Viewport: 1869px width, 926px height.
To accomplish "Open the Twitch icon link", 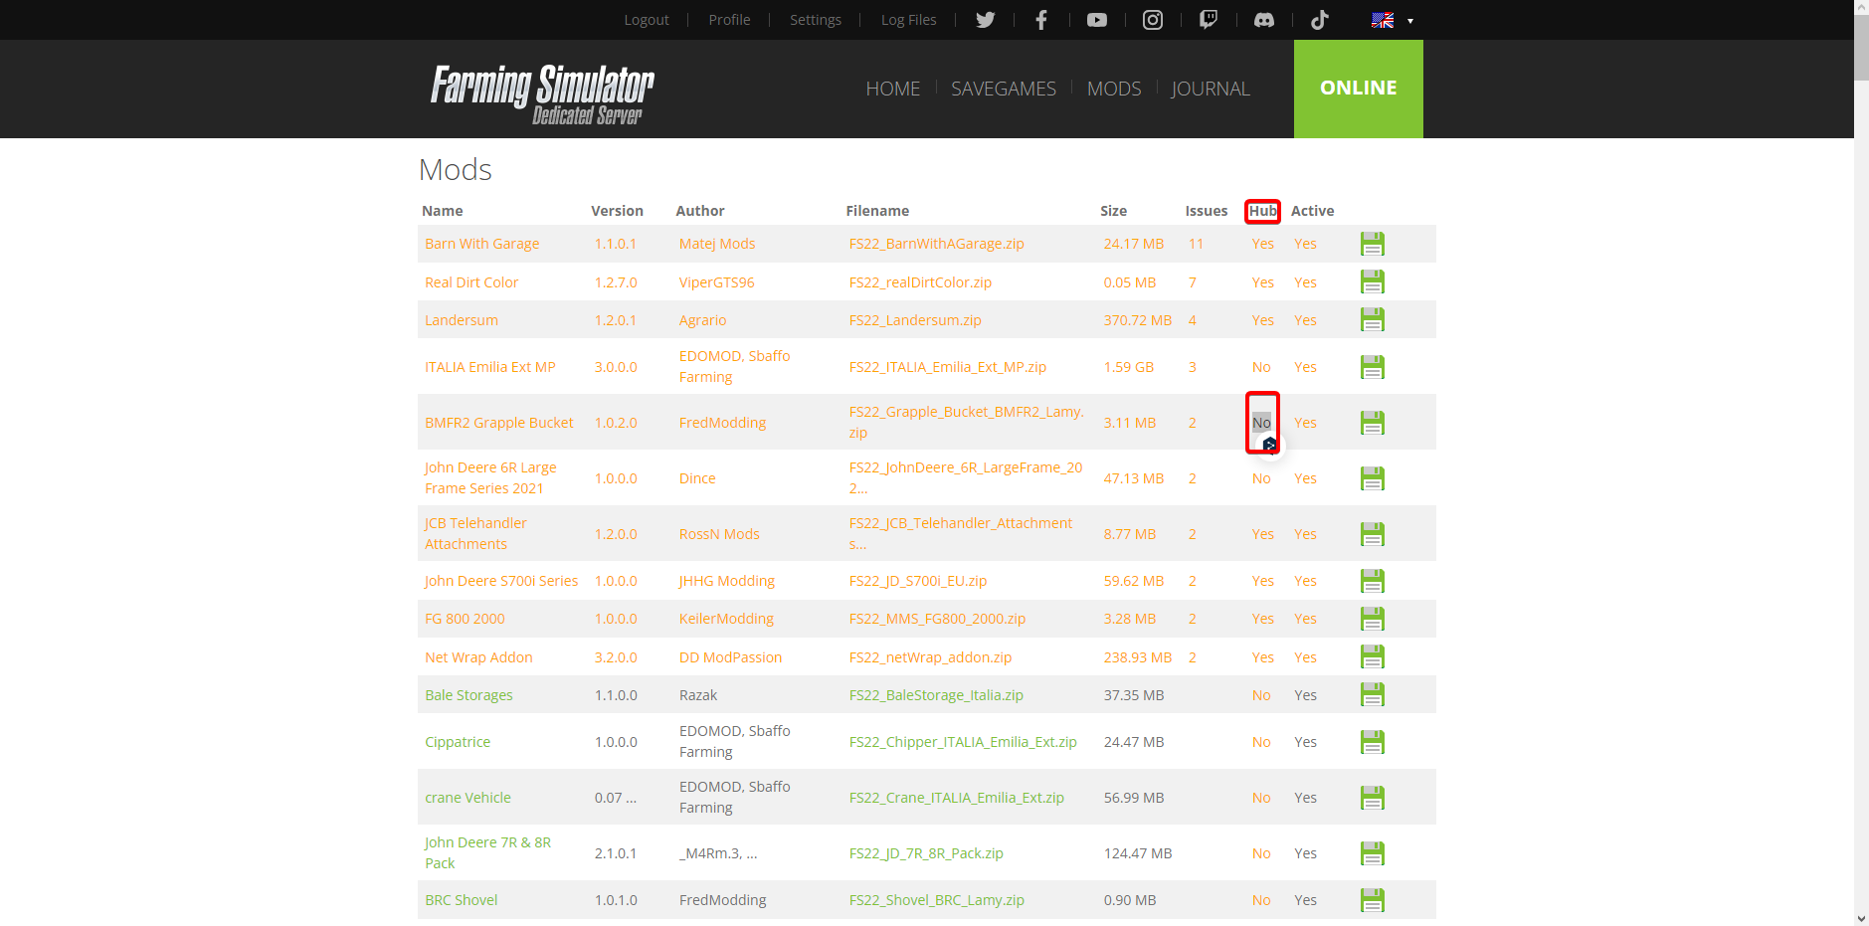I will coord(1208,20).
